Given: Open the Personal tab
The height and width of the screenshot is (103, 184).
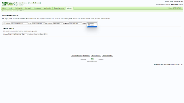Looking at the screenshot, I should (x=28, y=8).
